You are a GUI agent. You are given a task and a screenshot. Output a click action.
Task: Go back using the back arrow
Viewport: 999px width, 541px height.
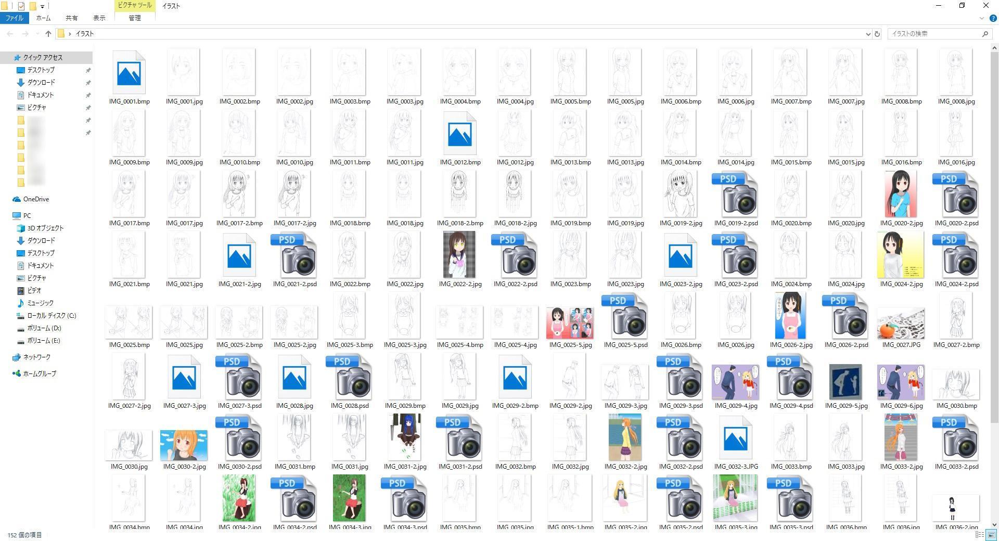coord(10,34)
